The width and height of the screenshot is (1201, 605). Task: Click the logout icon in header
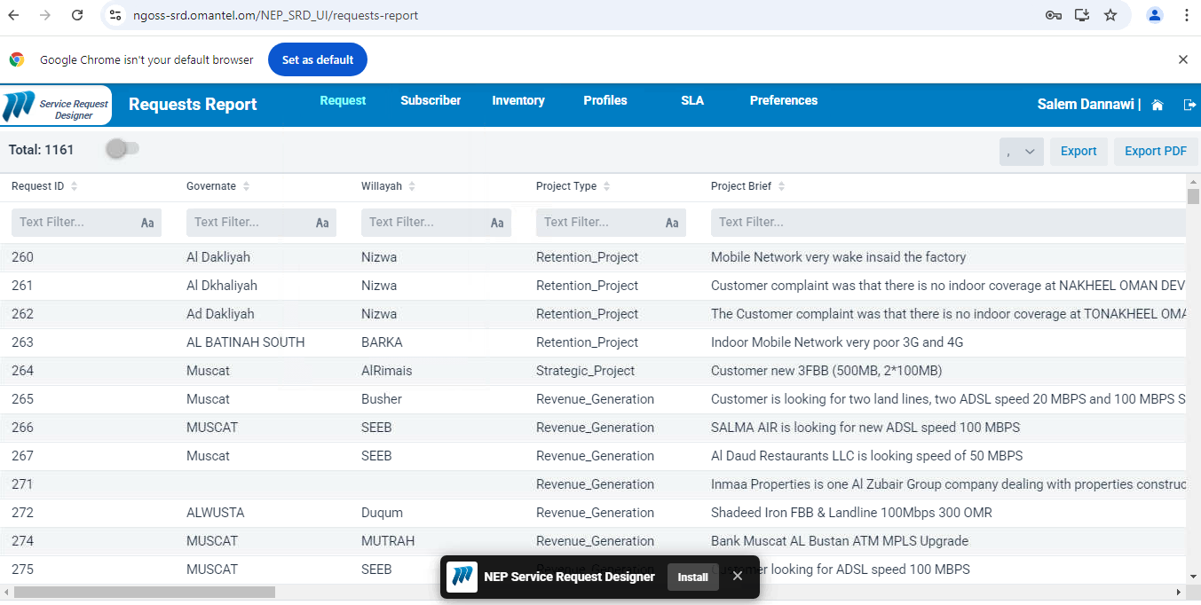click(x=1189, y=105)
